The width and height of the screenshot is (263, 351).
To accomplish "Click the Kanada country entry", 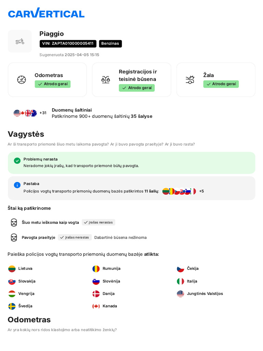I will (110, 306).
